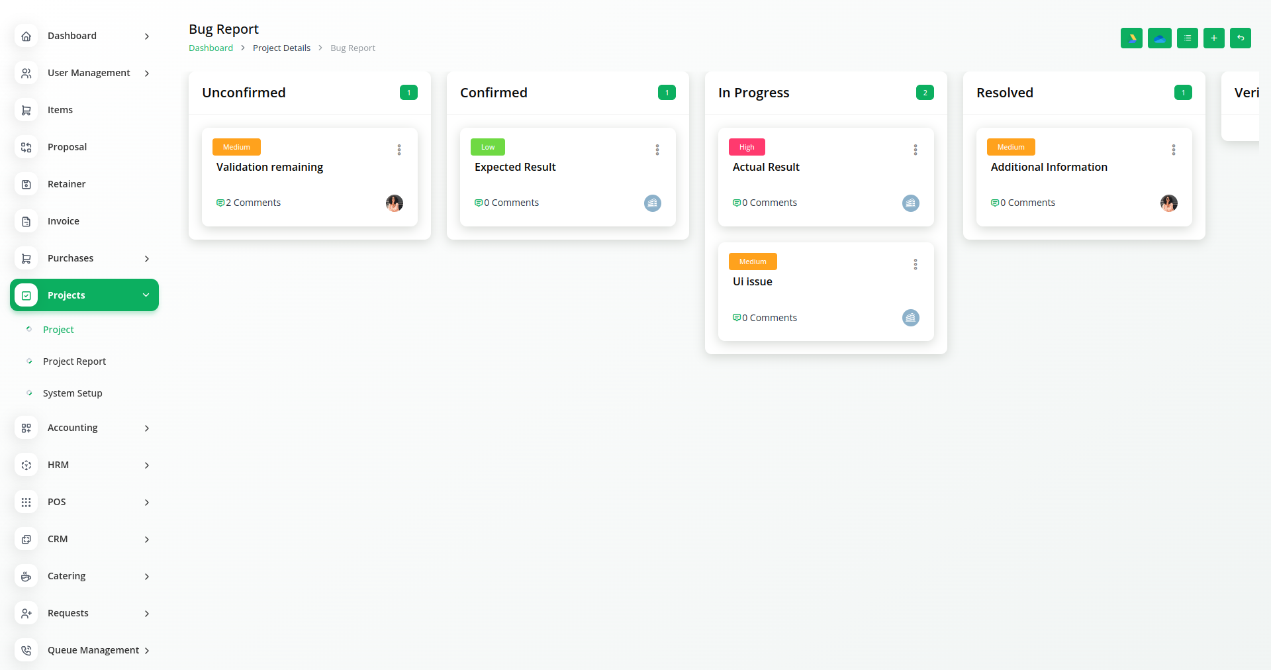Viewport: 1271px width, 670px height.
Task: Open kebab menu on Additional Information card
Action: pos(1174,150)
